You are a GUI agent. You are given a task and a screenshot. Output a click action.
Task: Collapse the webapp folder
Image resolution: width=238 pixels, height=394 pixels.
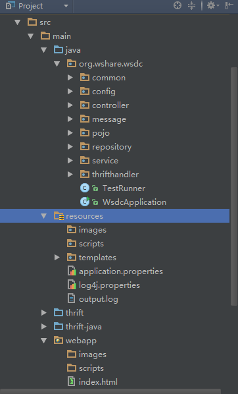[x=44, y=341]
